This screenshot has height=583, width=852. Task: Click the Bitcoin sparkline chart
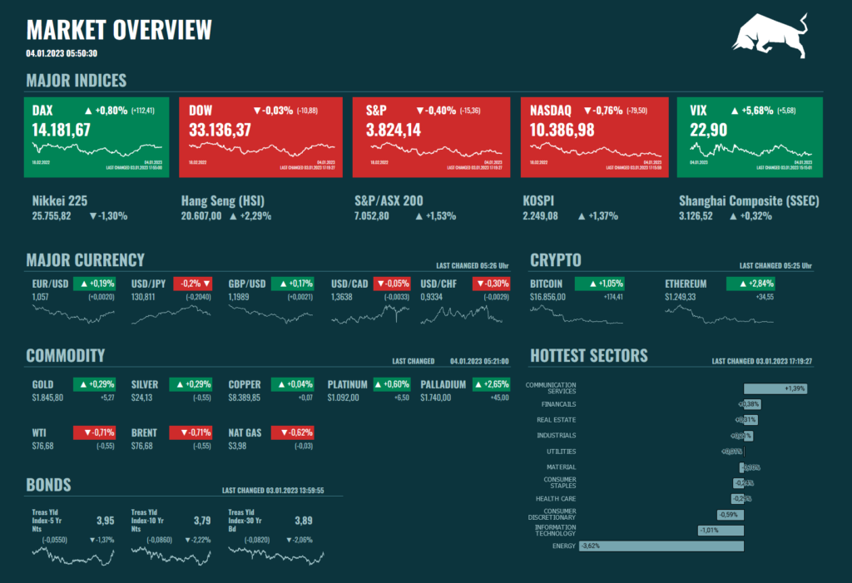click(577, 315)
